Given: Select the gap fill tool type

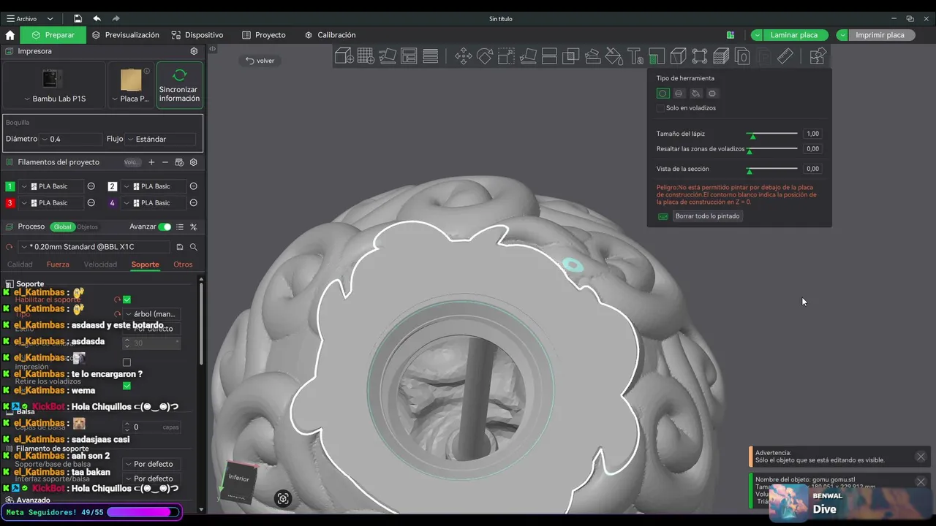Looking at the screenshot, I should (712, 94).
